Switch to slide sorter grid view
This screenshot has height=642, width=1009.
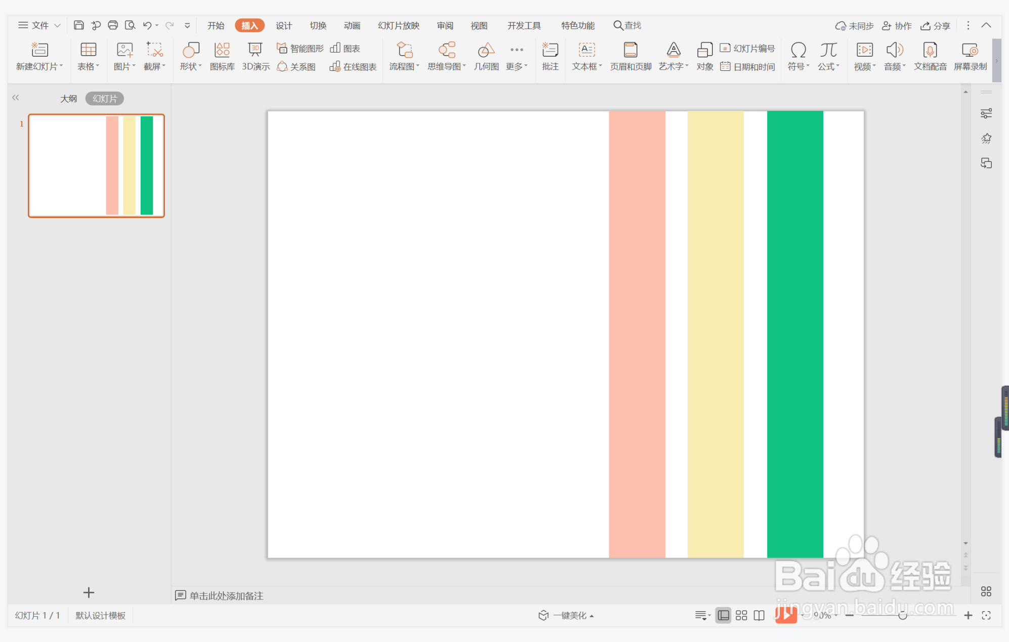tap(741, 615)
